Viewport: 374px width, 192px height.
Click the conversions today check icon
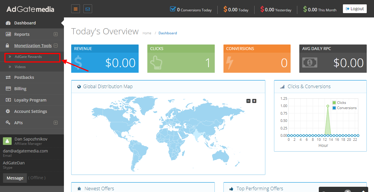pyautogui.click(x=173, y=9)
